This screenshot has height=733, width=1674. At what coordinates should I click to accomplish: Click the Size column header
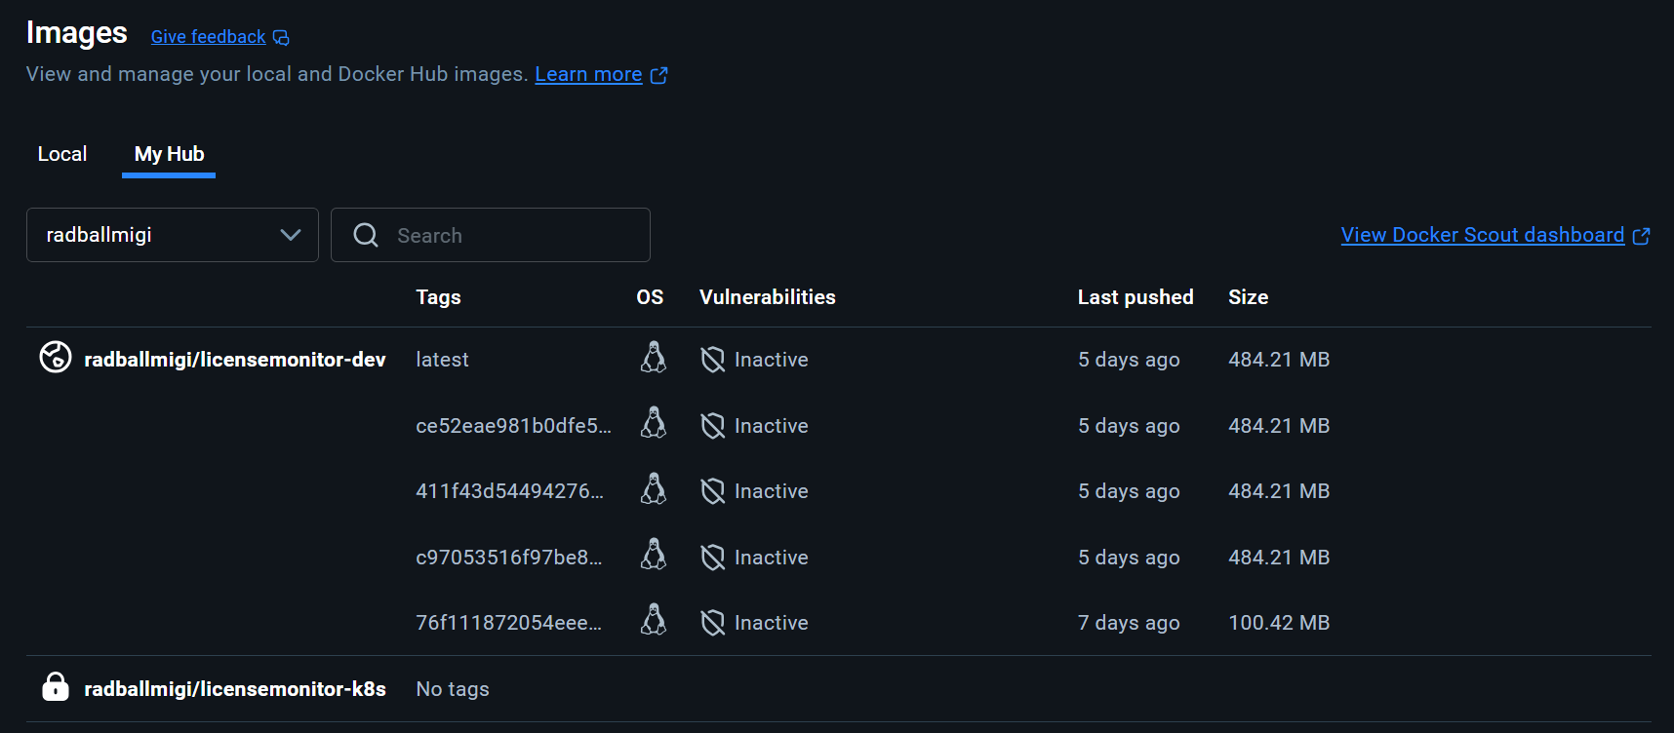click(x=1248, y=297)
